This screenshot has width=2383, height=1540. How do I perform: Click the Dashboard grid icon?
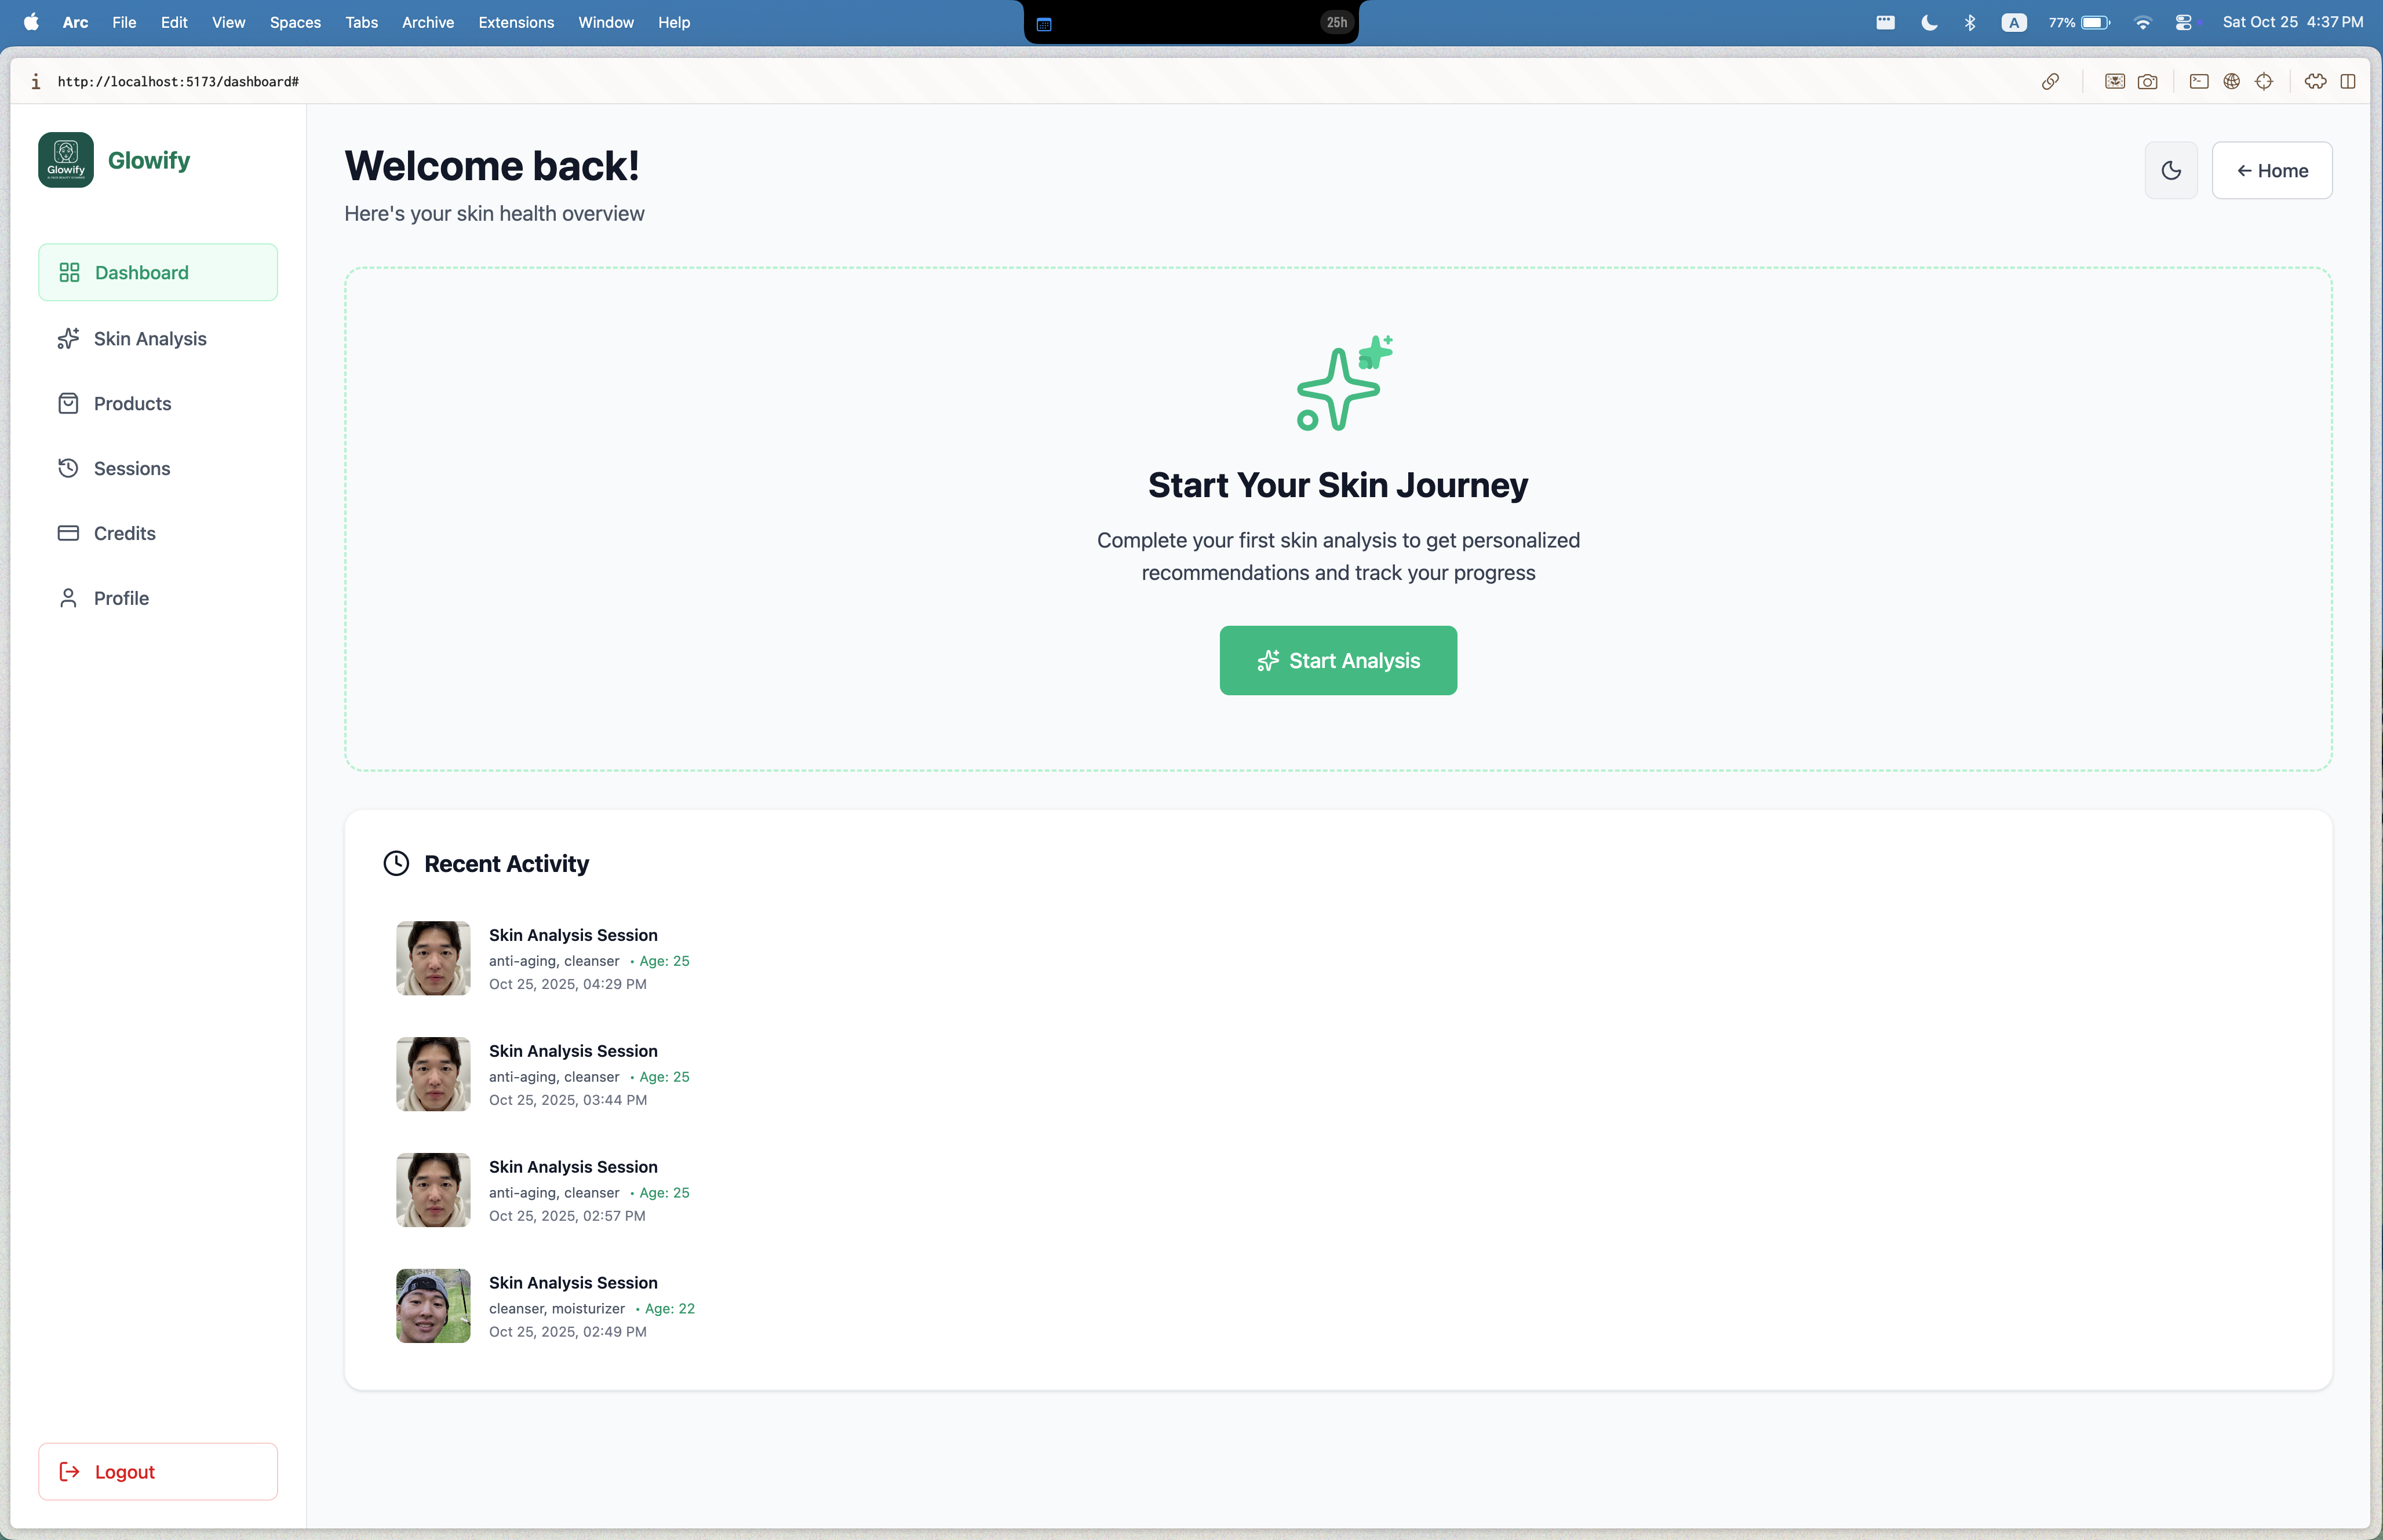point(69,273)
